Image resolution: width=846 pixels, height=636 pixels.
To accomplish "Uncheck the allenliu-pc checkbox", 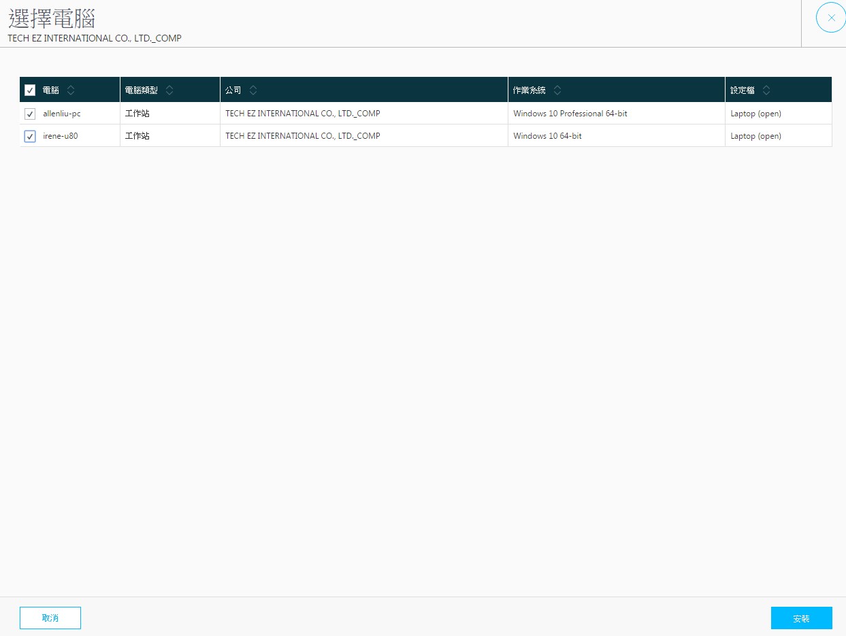I will tap(30, 114).
